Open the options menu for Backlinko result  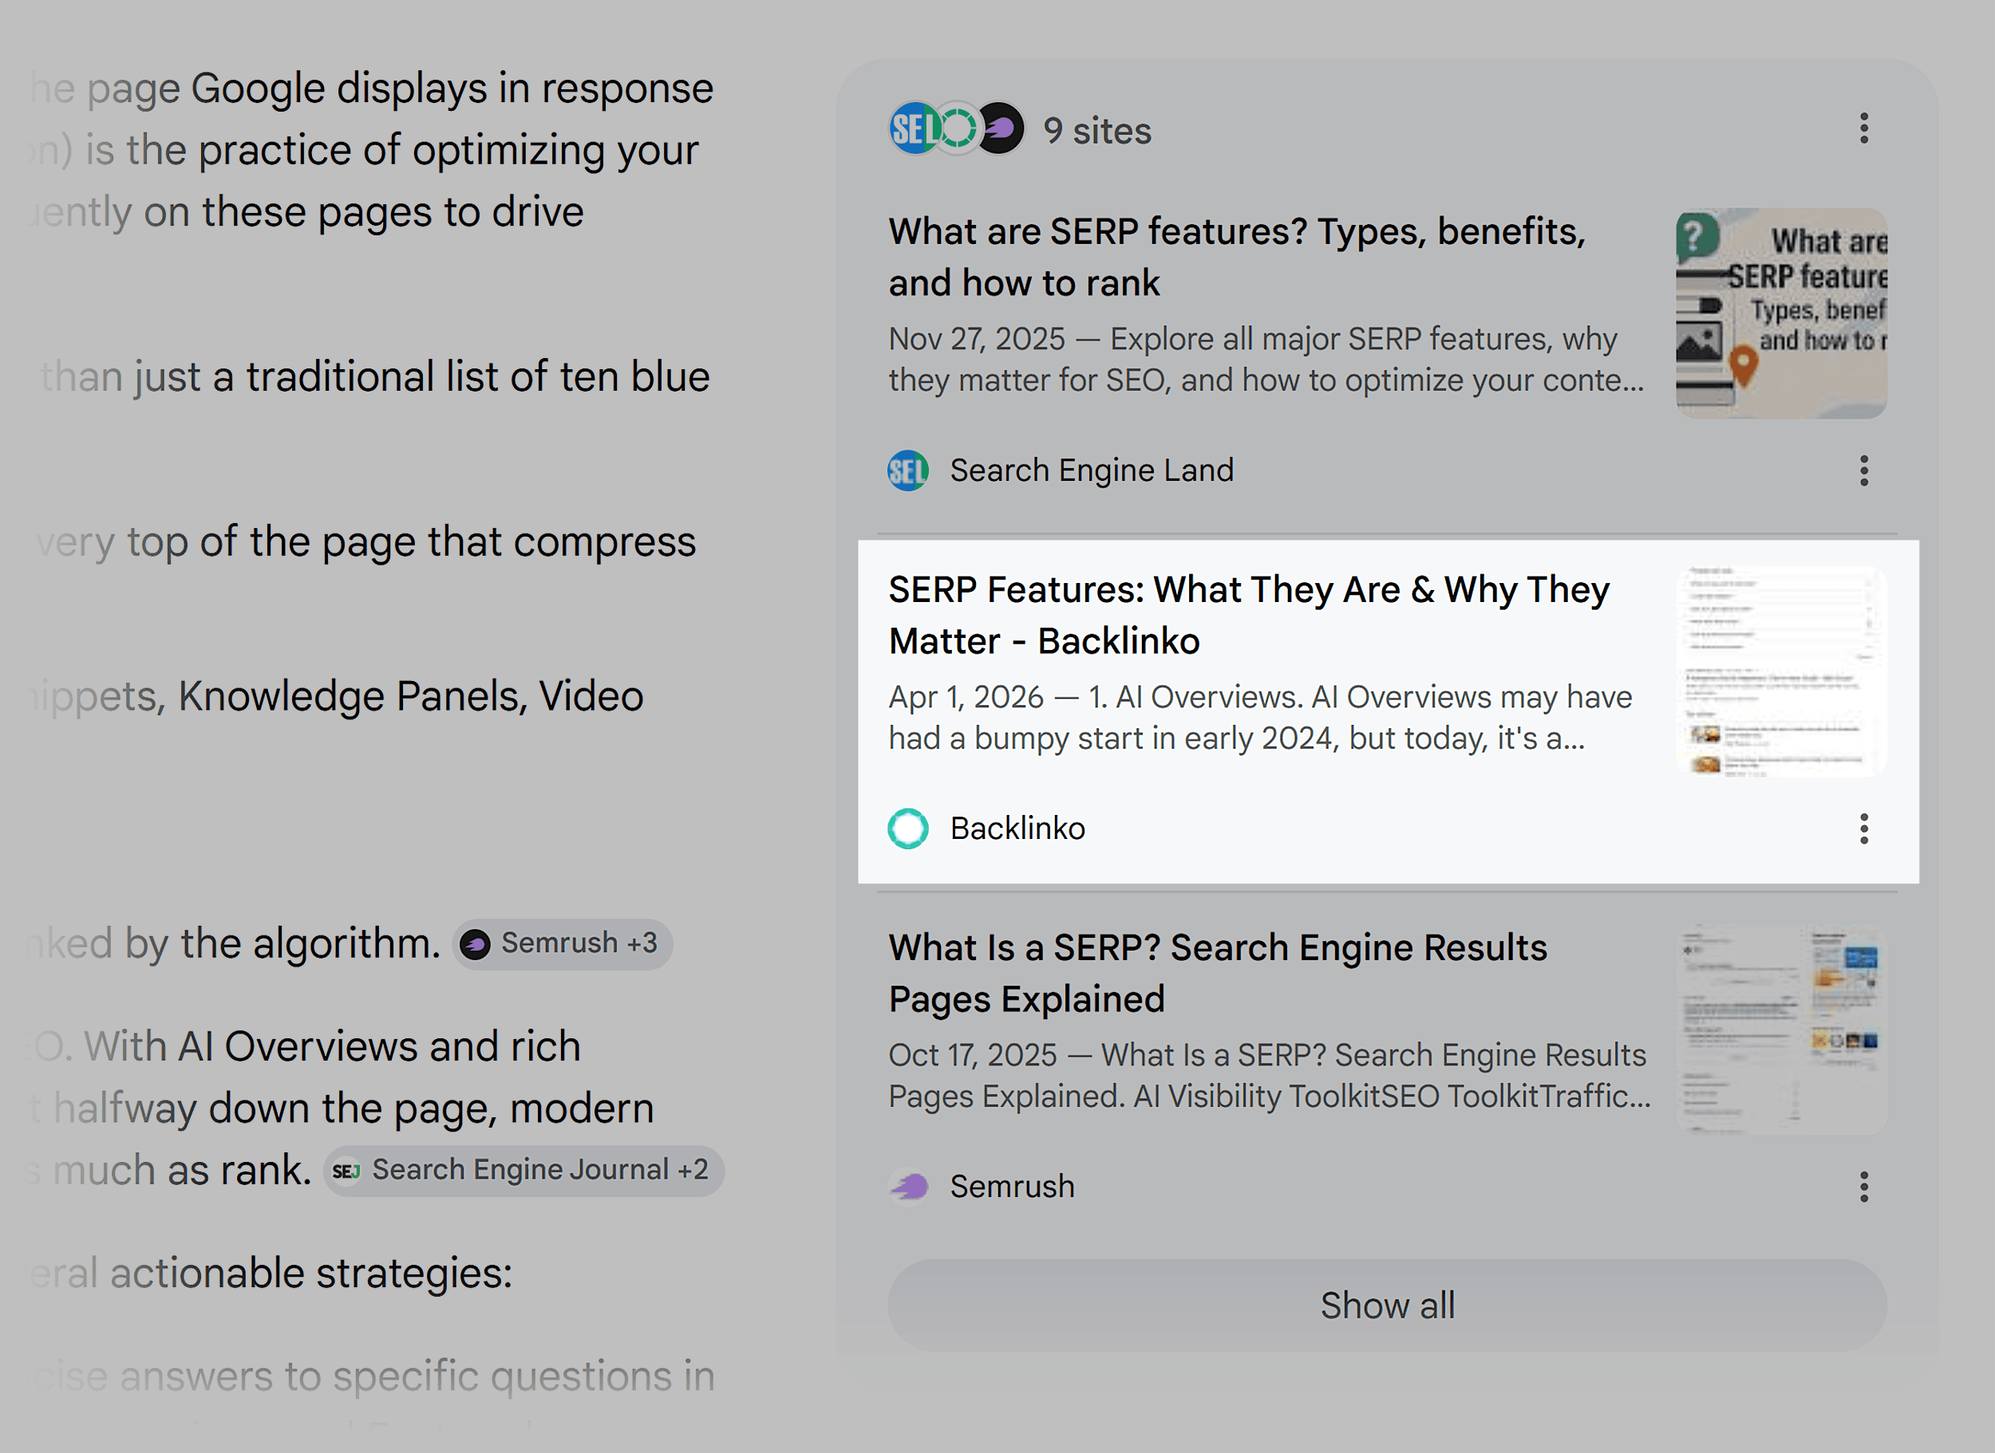(1863, 829)
